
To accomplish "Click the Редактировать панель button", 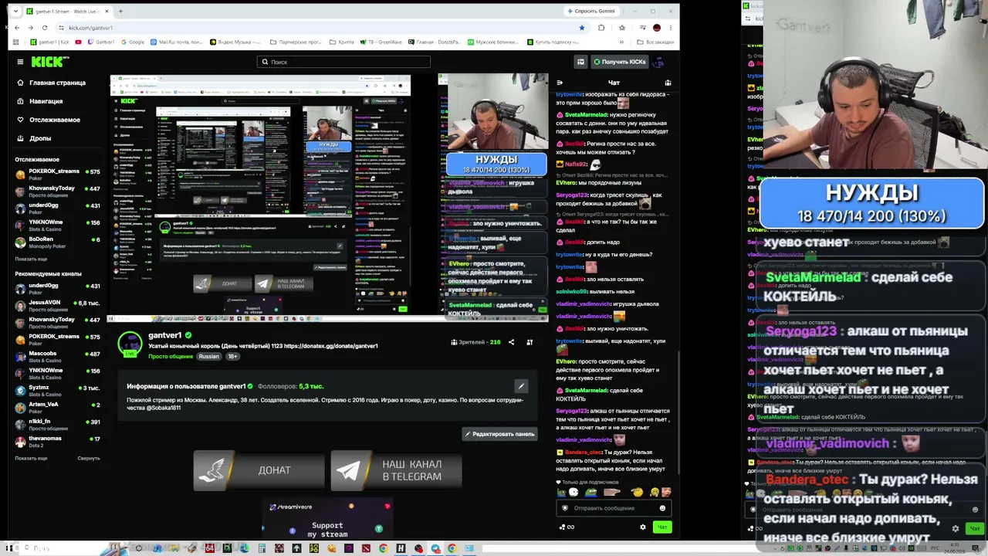I will tap(499, 434).
